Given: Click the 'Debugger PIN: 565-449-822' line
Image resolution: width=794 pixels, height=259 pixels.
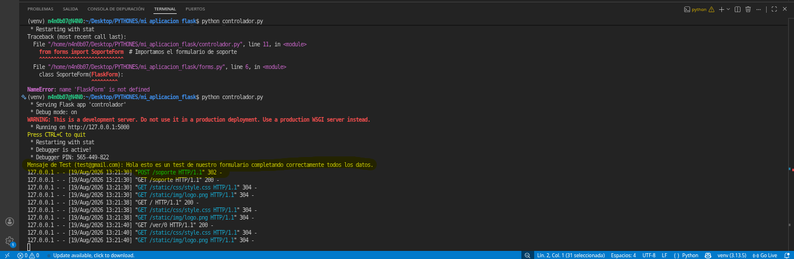Looking at the screenshot, I should 69,157.
